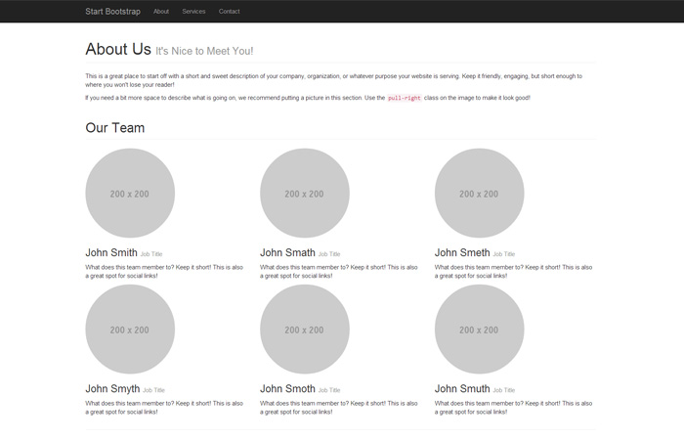The image size is (684, 440).
Task: Click 'Job Title' next to John Smyth
Action: tap(154, 390)
